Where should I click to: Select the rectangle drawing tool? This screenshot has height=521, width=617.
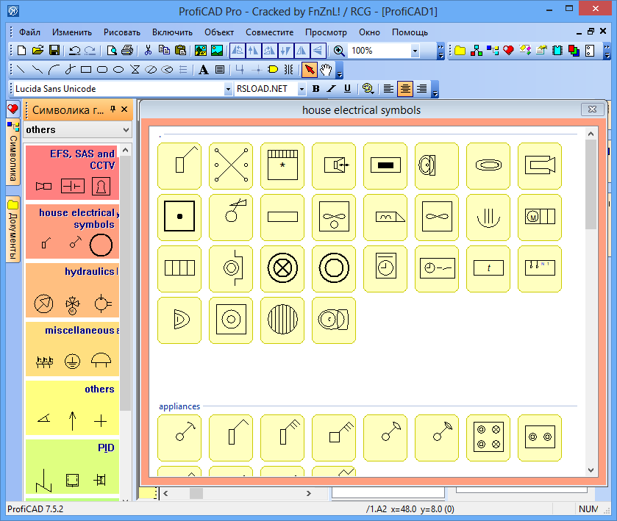85,70
